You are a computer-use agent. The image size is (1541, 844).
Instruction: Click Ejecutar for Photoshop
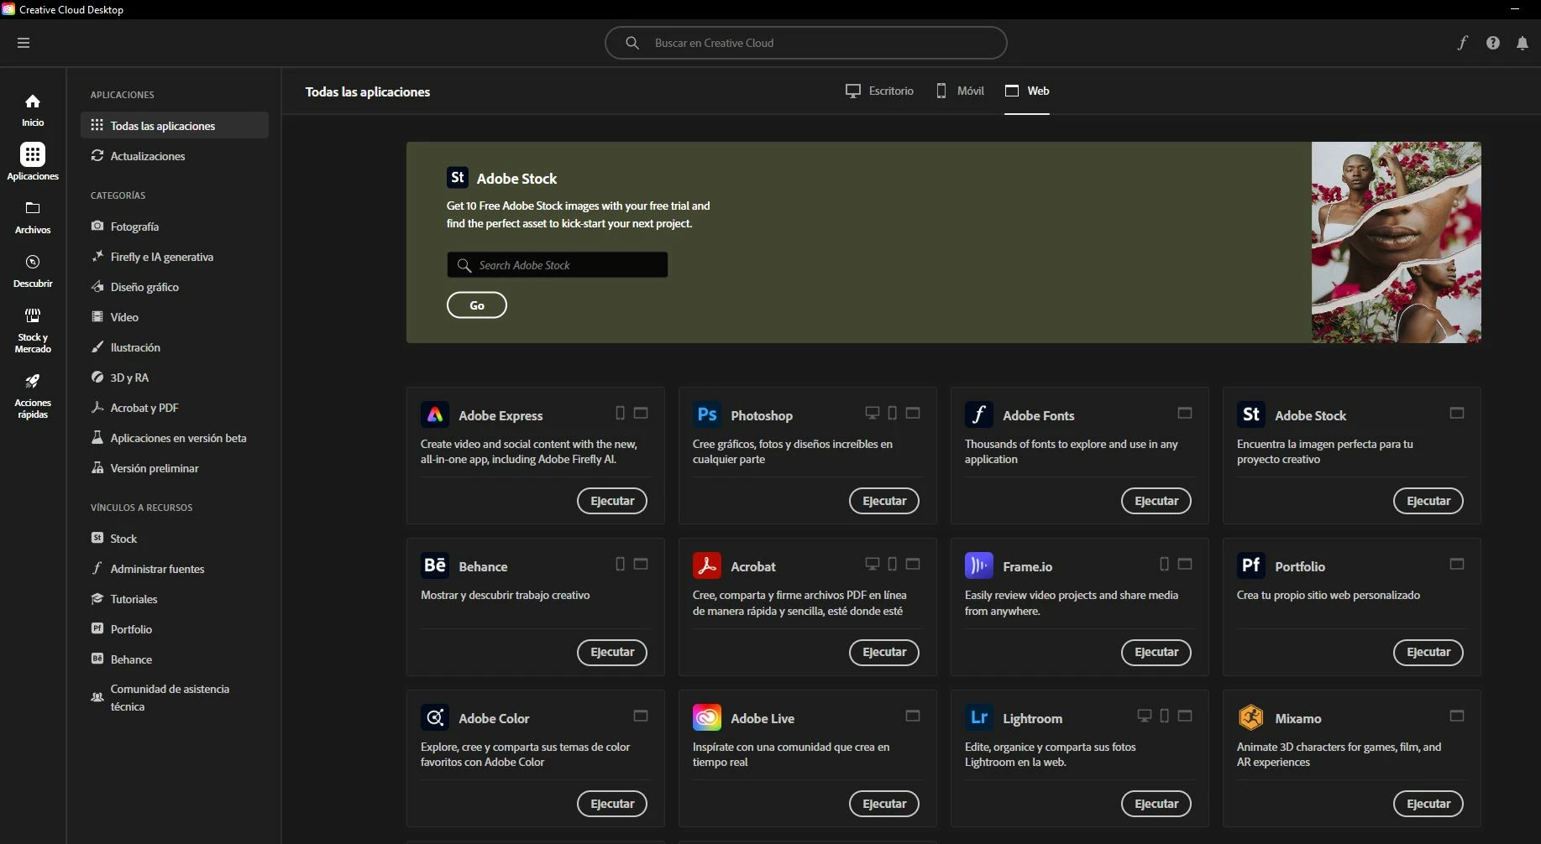click(x=884, y=501)
